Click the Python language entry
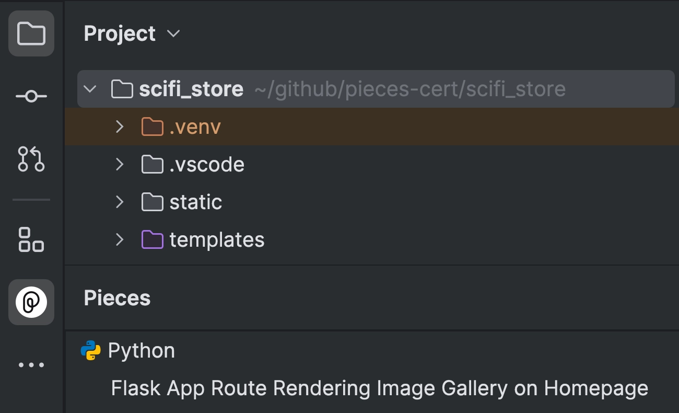 point(141,350)
